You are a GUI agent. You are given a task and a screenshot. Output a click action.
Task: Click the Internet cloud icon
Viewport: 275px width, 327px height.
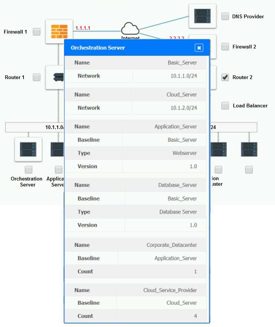point(130,28)
